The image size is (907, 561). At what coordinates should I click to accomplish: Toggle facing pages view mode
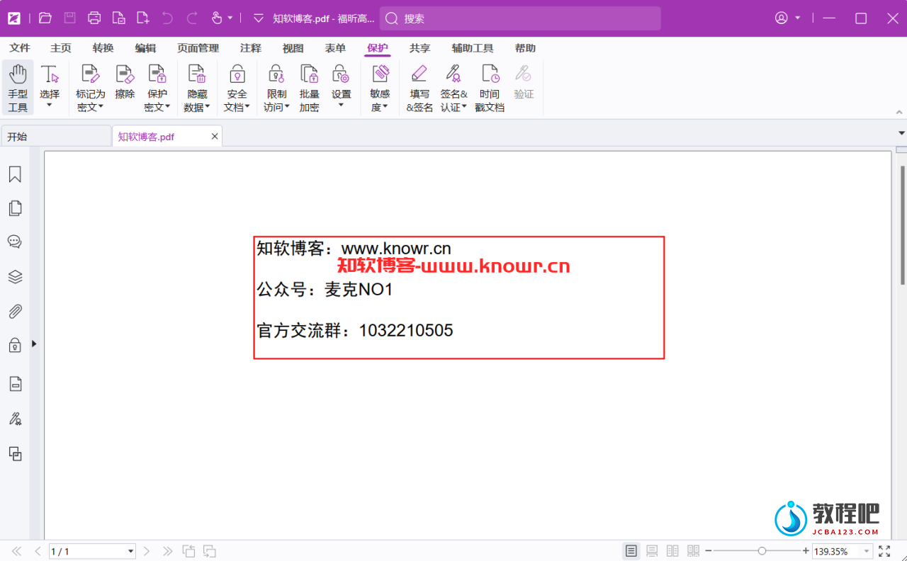point(672,550)
